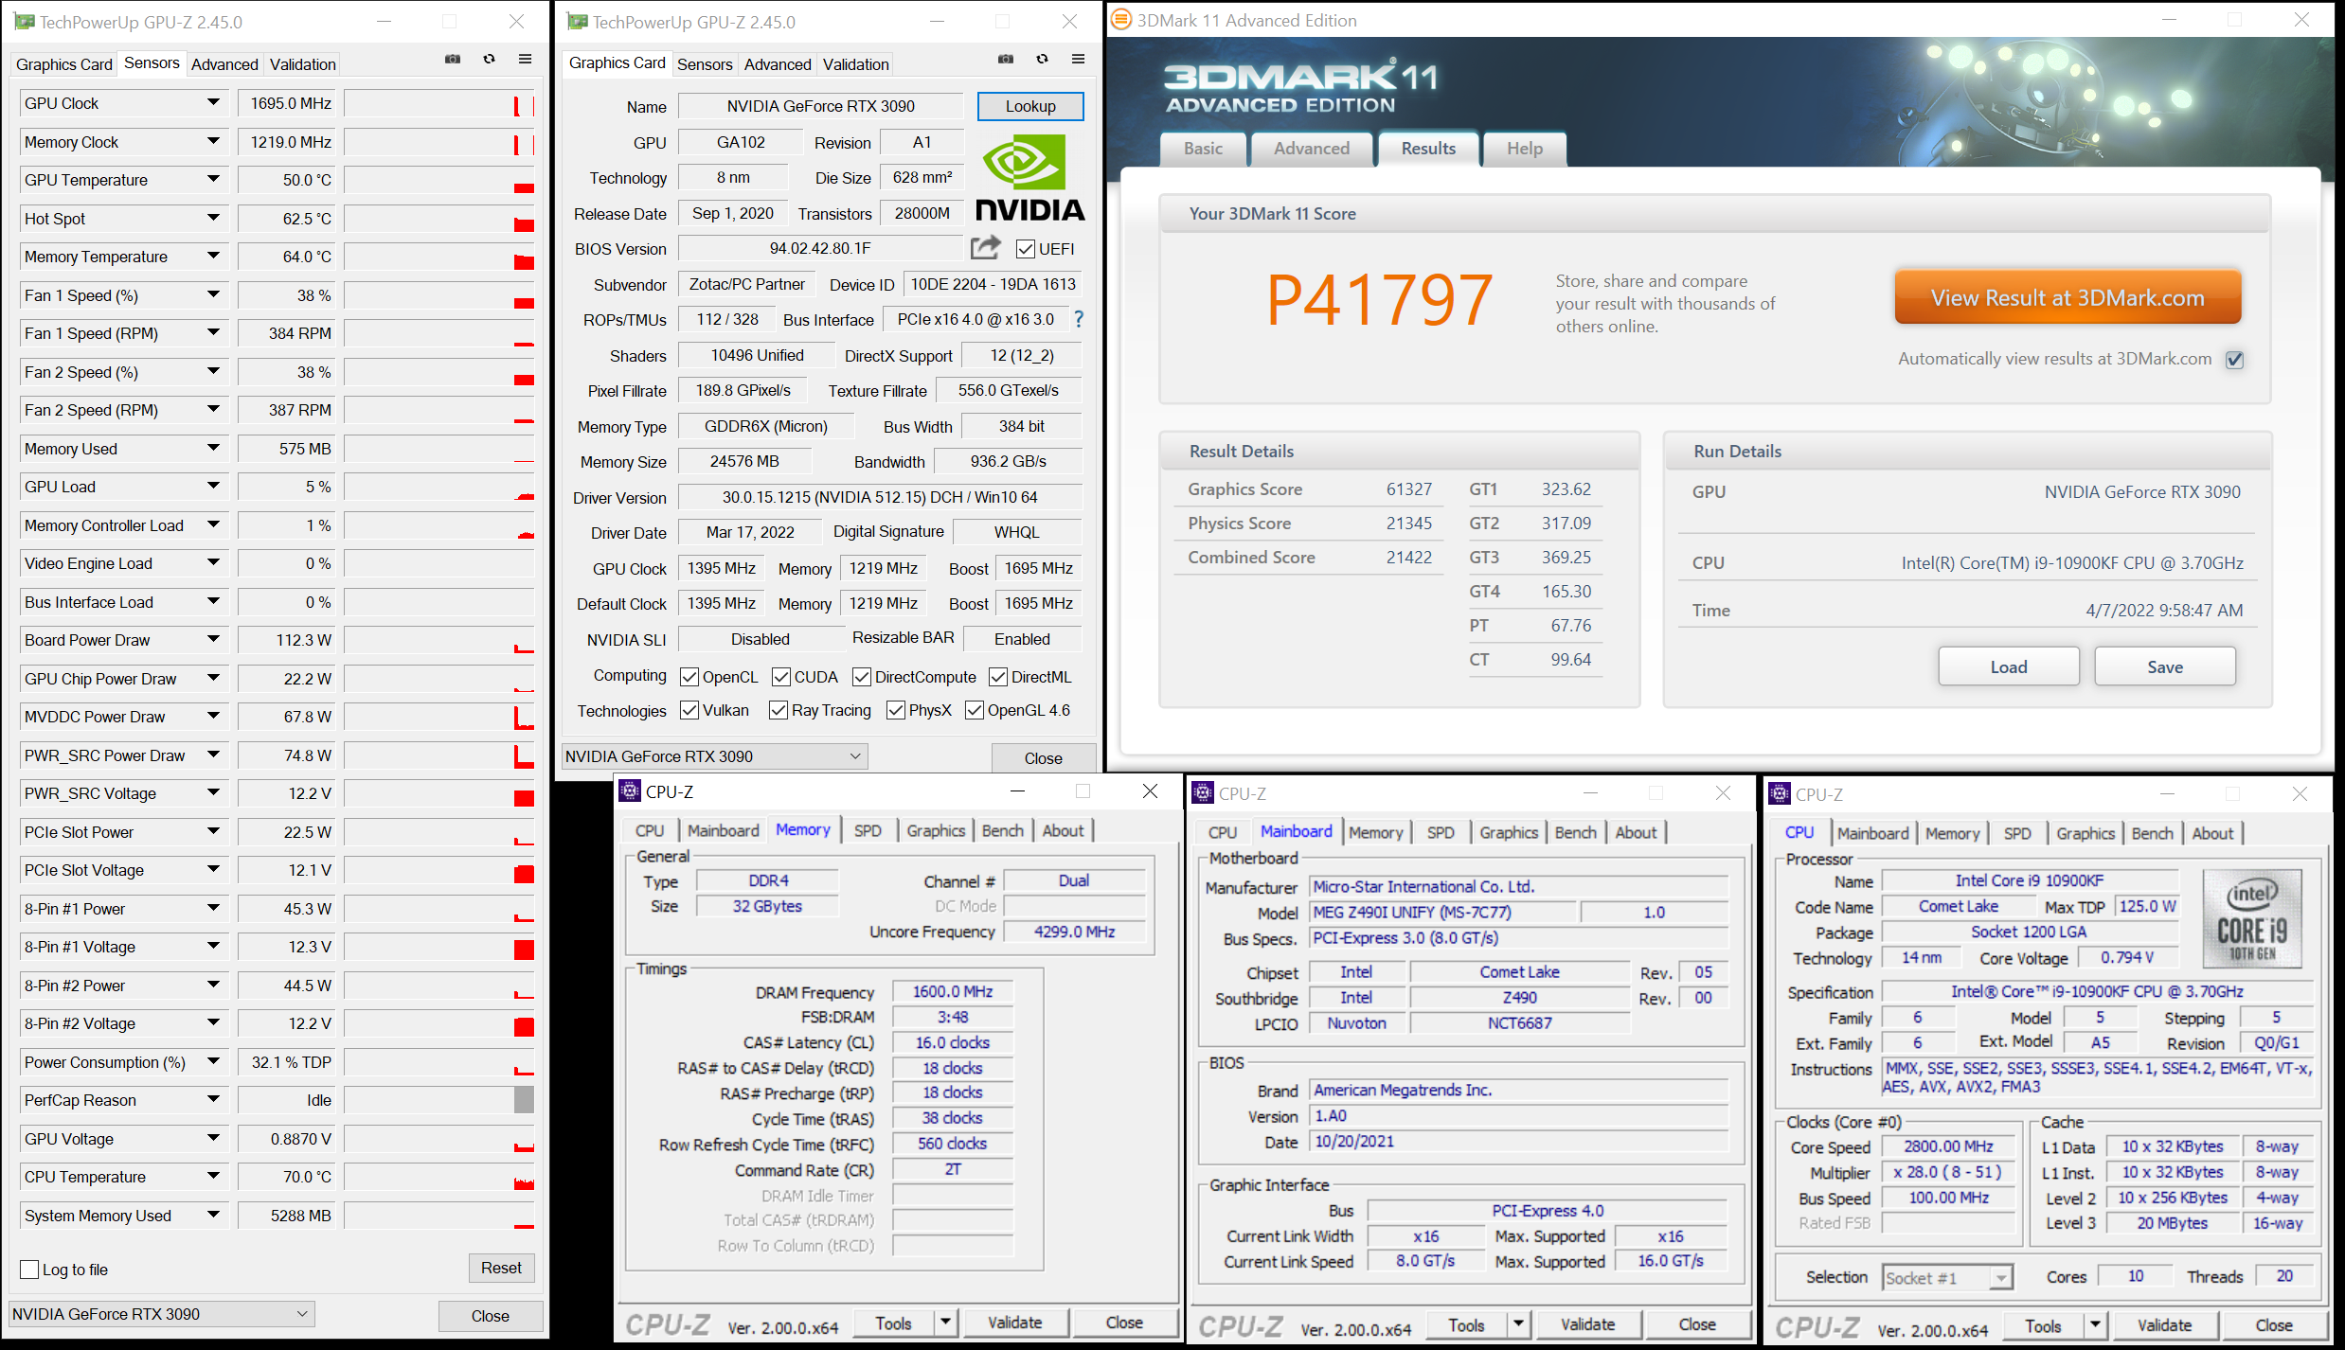Toggle the OpenCL checkbox
The image size is (2345, 1350).
689,677
